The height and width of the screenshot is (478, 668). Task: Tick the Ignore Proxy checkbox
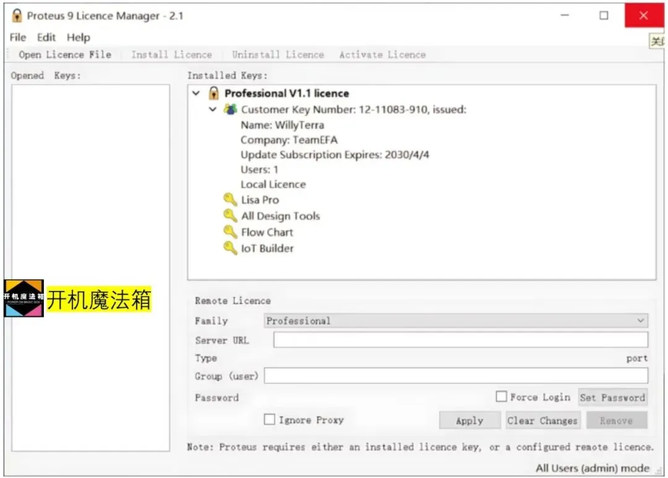[269, 420]
